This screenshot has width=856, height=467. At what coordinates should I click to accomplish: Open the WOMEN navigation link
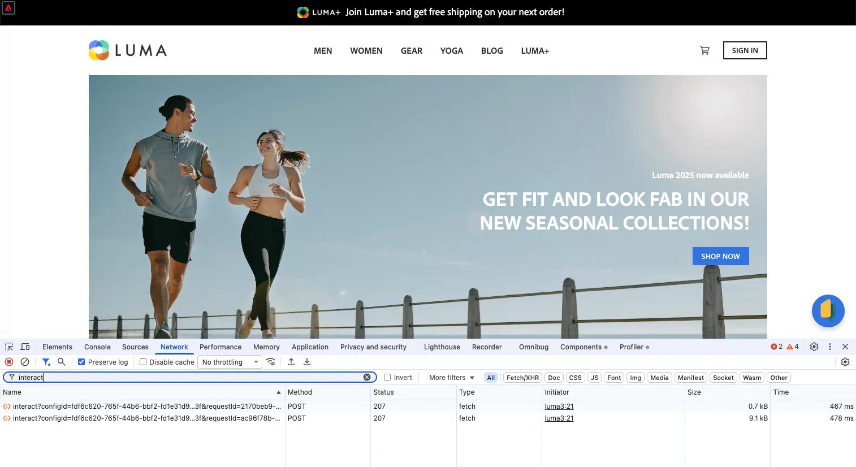pyautogui.click(x=366, y=51)
